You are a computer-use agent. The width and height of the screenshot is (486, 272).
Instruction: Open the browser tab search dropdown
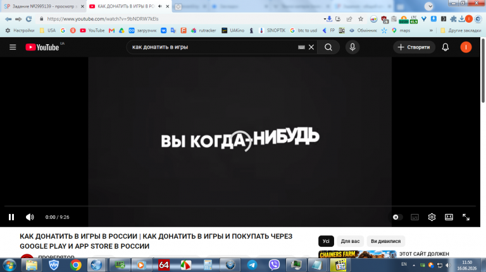[428, 6]
